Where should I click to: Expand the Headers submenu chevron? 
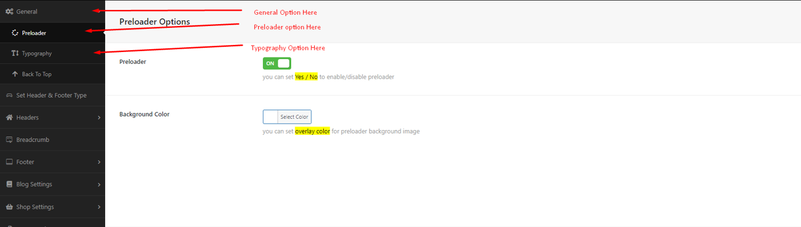(x=99, y=118)
